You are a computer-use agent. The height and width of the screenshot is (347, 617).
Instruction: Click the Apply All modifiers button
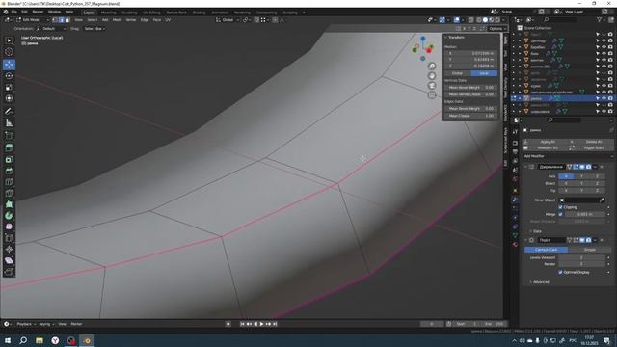pyautogui.click(x=548, y=142)
